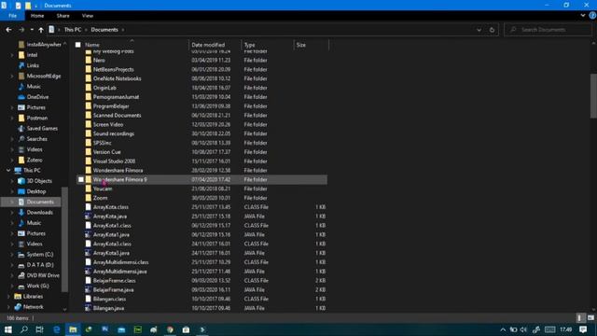Launch Microsoft Edge from the taskbar
Viewport: 597px width, 336px height.
coord(56,329)
